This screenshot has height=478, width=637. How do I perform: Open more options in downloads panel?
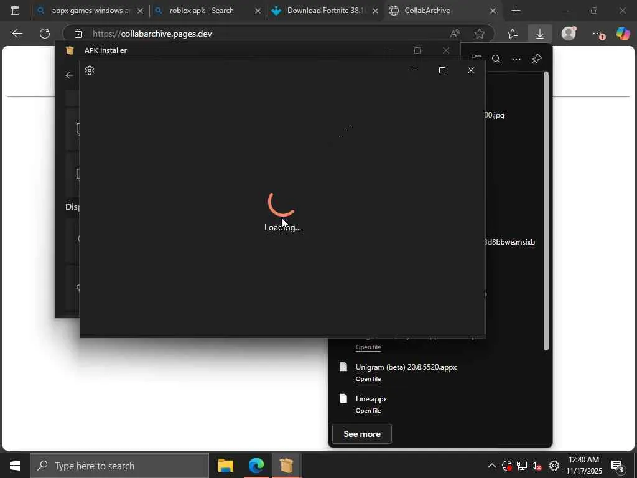click(516, 59)
